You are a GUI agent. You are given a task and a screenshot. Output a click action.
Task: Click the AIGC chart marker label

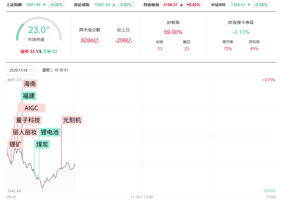coord(31,108)
